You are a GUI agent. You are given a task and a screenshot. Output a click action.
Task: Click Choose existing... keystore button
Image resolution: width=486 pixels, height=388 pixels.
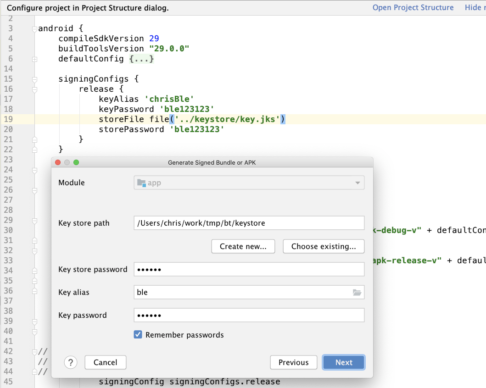click(324, 246)
